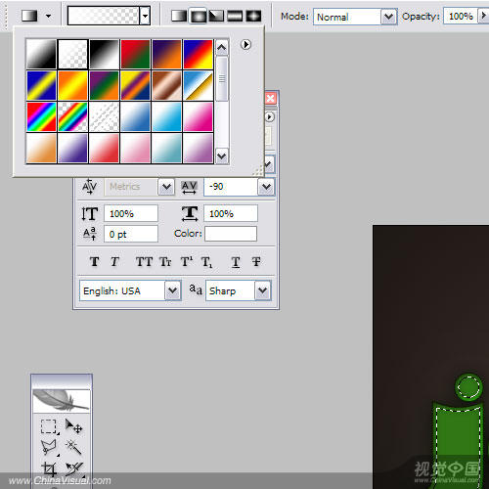Select the Radial Gradient style icon
489x489 pixels.
[198, 16]
